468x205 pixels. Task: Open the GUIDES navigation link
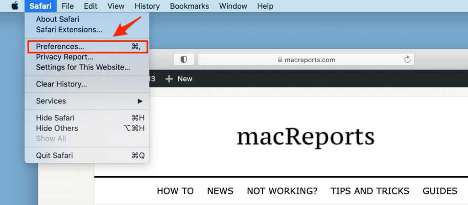pyautogui.click(x=440, y=191)
